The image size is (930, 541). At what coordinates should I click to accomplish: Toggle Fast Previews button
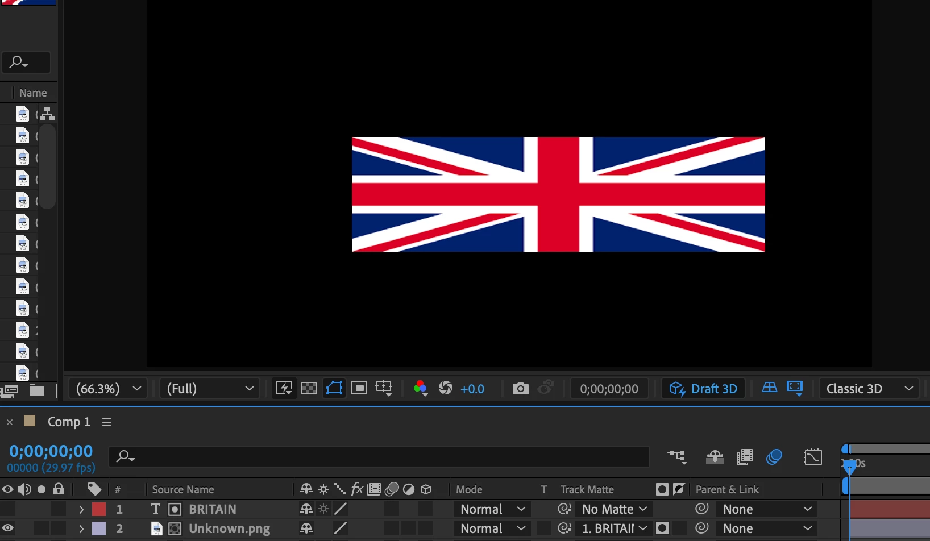284,389
